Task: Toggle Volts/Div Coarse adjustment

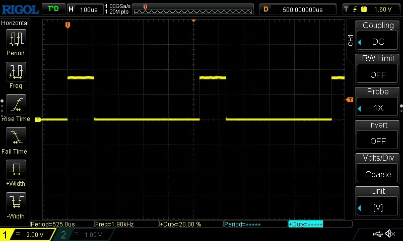Action: [x=377, y=174]
